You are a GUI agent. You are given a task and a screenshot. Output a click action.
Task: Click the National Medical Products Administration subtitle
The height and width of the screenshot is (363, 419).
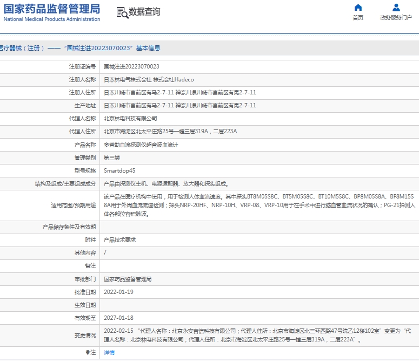coord(51,19)
